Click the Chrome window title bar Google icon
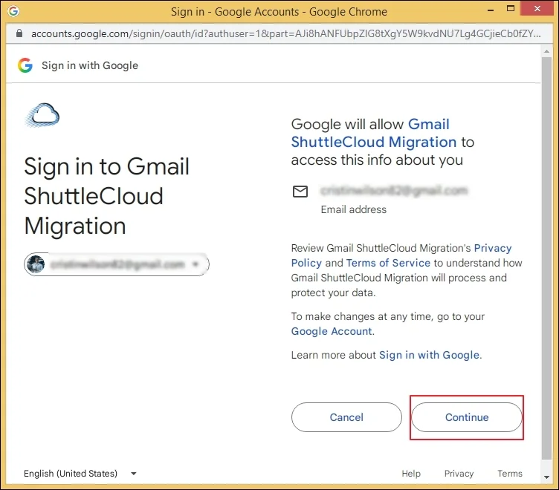The height and width of the screenshot is (490, 559). coord(13,11)
